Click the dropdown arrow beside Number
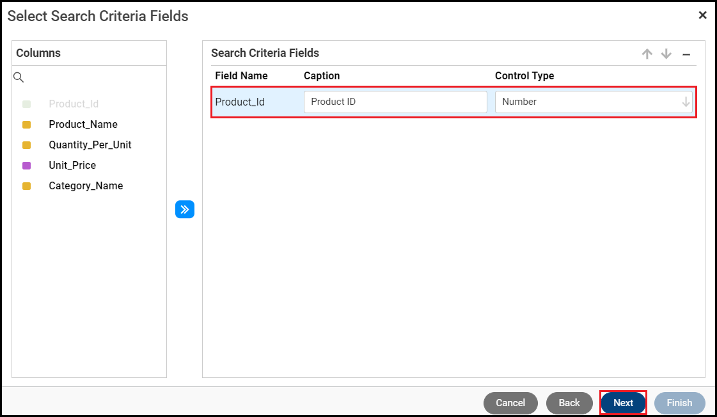 686,102
